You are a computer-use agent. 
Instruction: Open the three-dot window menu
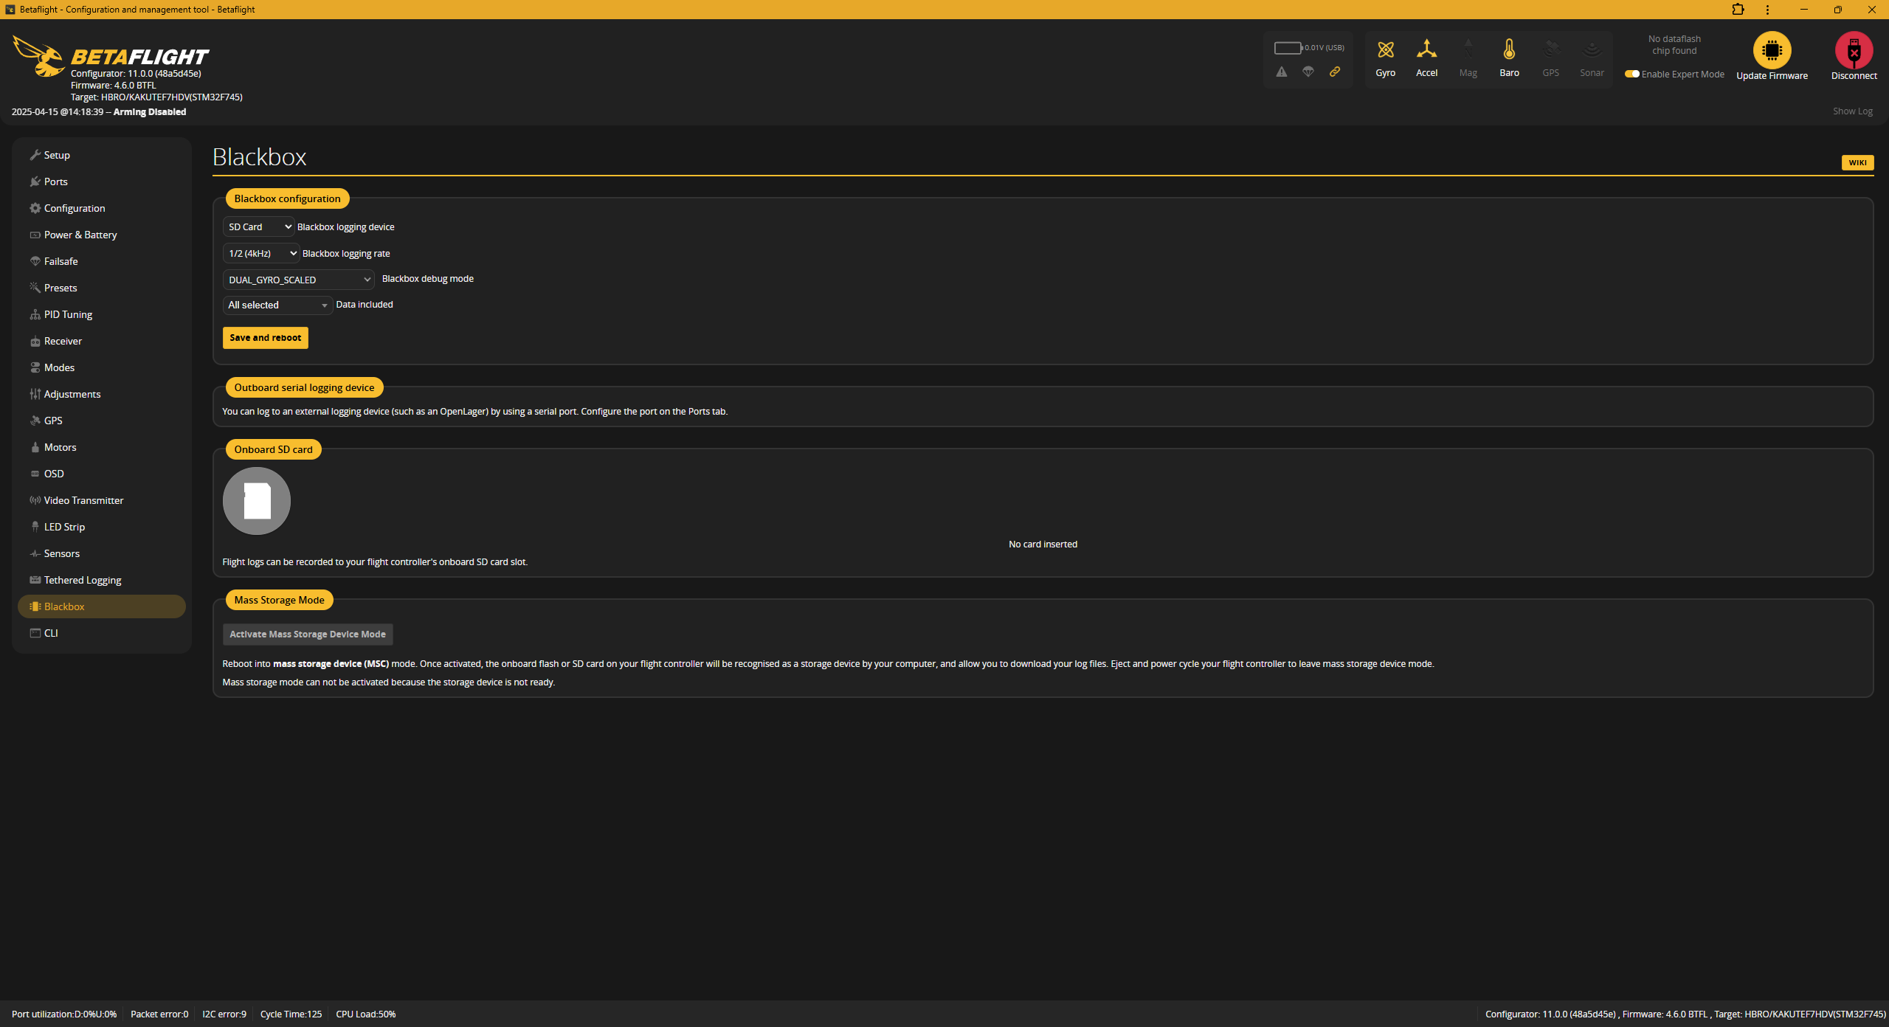click(1767, 10)
